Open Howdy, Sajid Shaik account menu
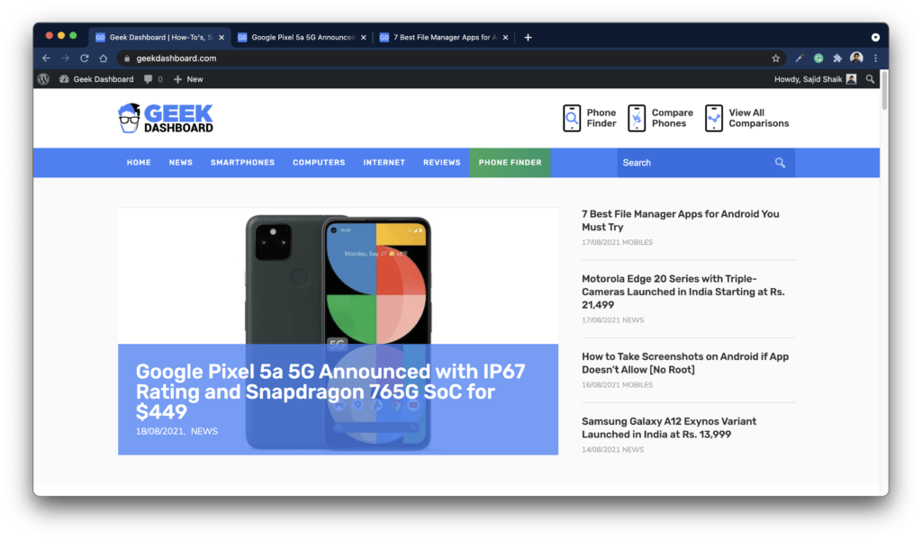 click(815, 78)
